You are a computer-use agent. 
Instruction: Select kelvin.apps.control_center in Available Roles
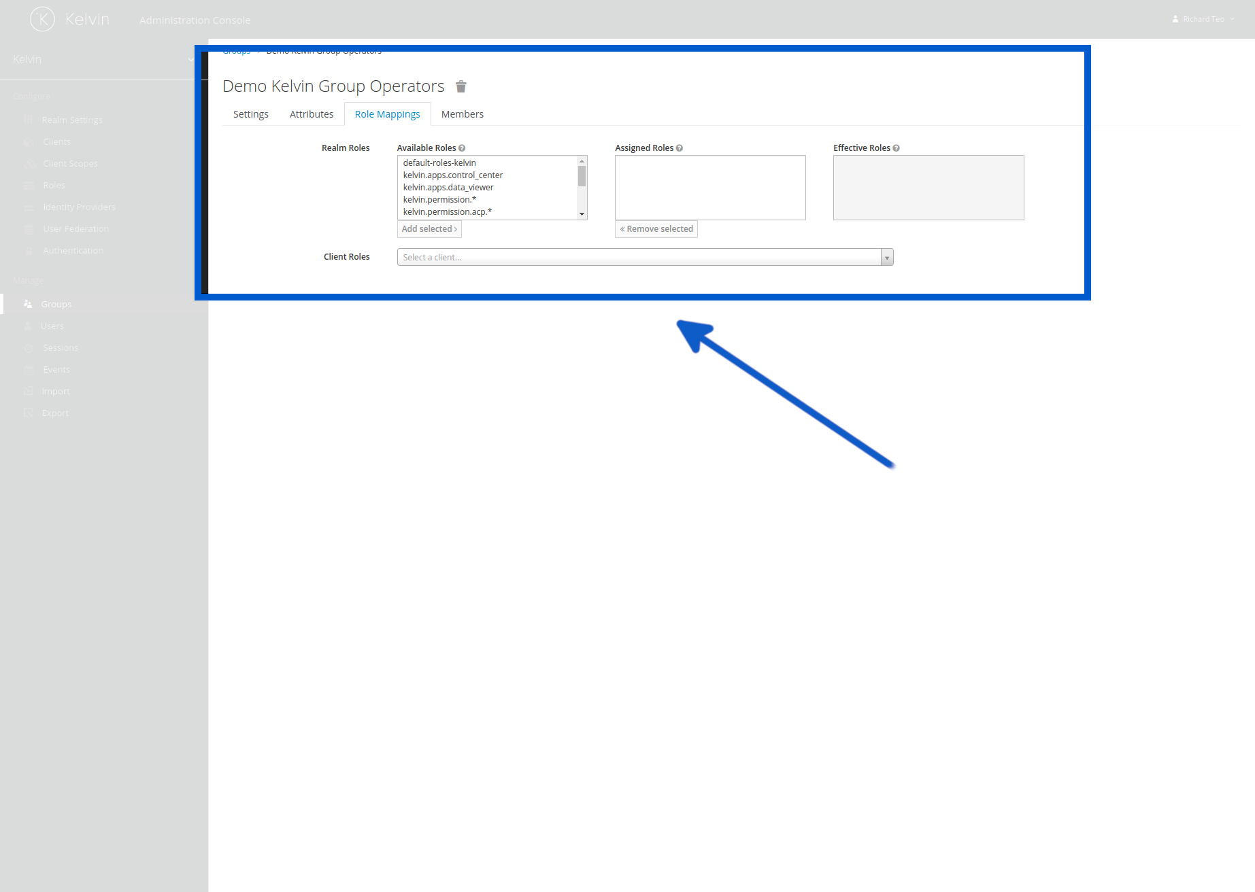point(452,175)
